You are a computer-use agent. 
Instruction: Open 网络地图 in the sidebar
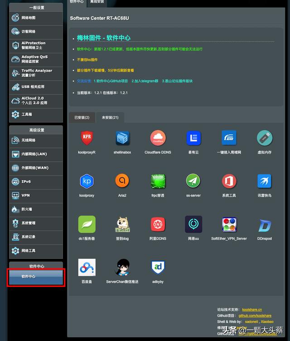pyautogui.click(x=36, y=18)
